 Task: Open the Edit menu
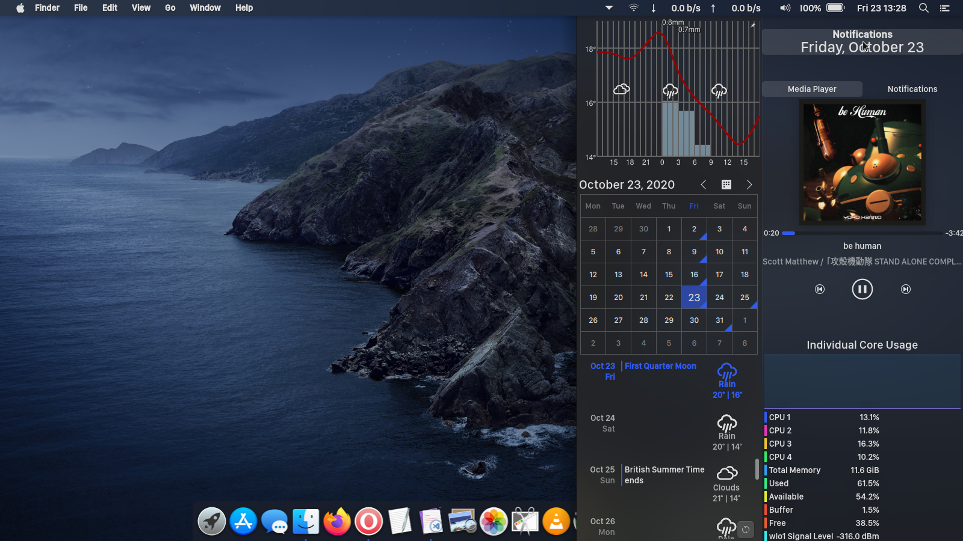pos(110,8)
